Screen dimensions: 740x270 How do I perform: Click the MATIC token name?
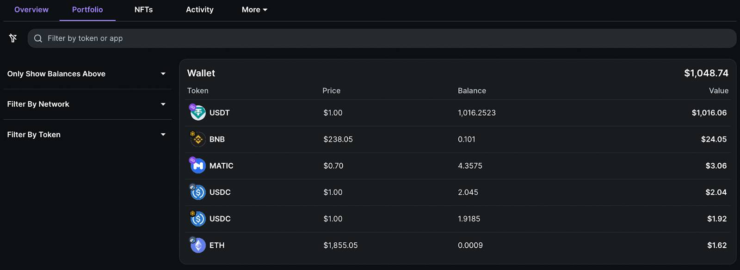point(221,166)
